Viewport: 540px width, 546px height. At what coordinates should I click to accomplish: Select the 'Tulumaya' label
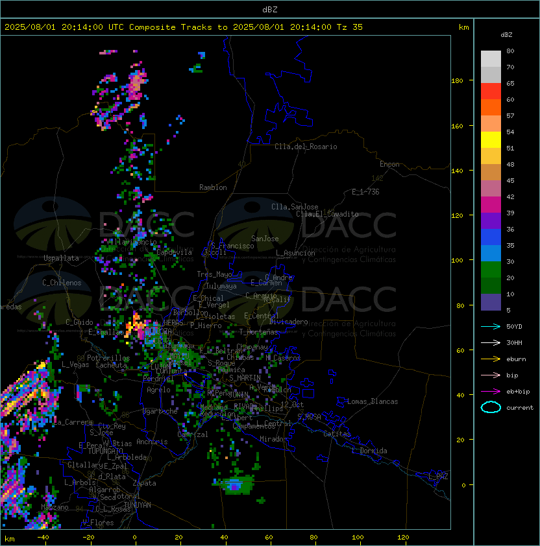click(221, 286)
